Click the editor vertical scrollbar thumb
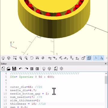The width and height of the screenshot is (108, 108). (x=106, y=80)
